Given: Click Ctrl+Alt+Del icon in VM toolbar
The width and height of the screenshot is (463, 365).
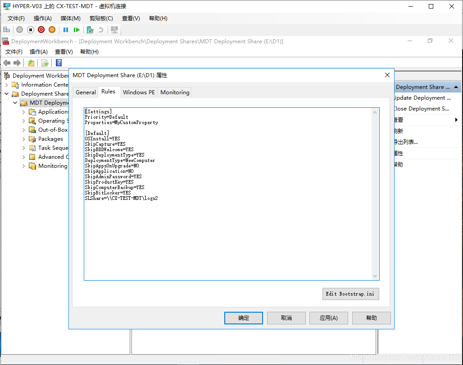Looking at the screenshot, I should point(6,30).
